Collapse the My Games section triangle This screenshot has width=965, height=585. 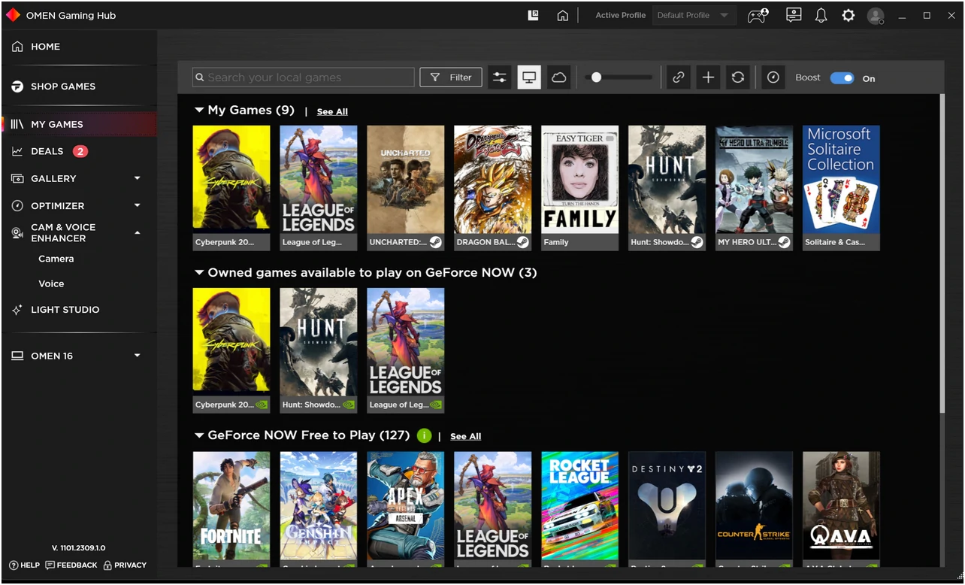199,110
